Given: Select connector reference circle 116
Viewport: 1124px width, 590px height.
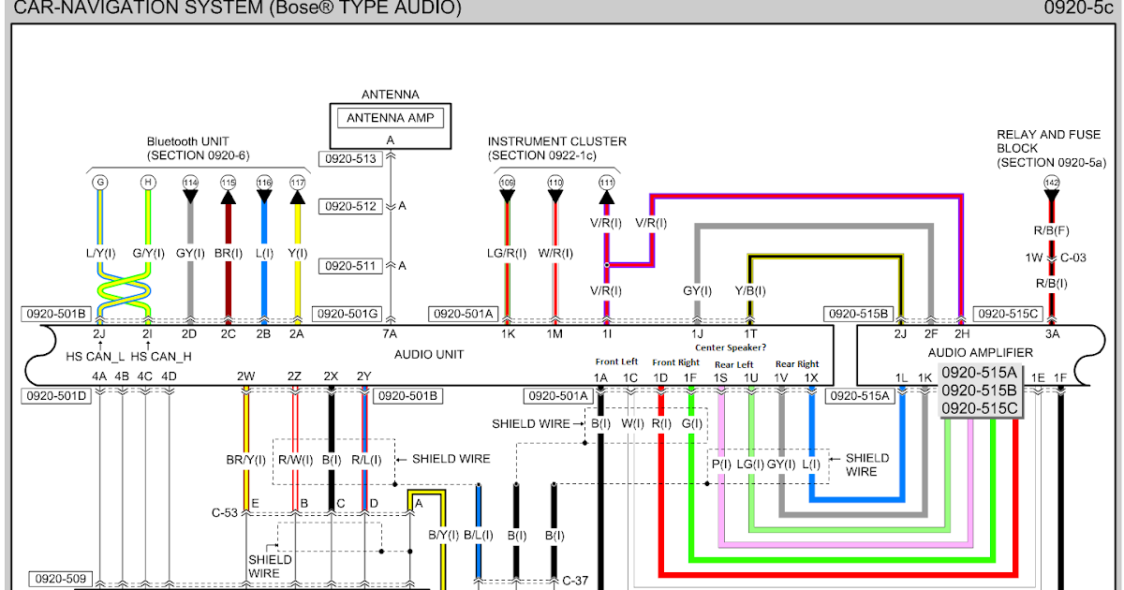Looking at the screenshot, I should 263,182.
